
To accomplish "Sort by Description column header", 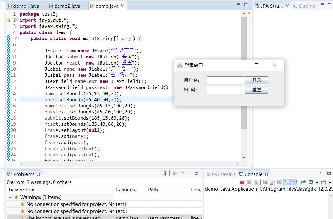I will click(x=60, y=190).
